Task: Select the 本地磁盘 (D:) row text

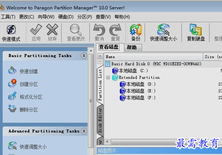Action: (x=141, y=84)
